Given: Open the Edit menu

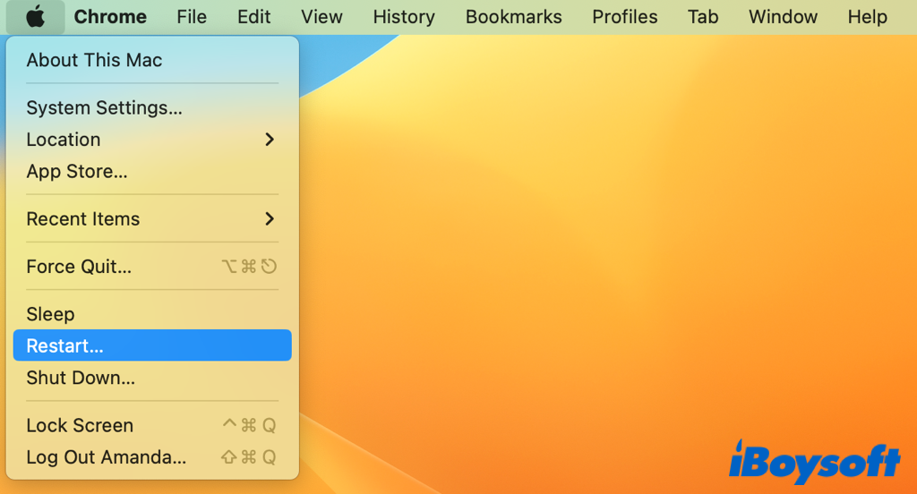Looking at the screenshot, I should (254, 17).
